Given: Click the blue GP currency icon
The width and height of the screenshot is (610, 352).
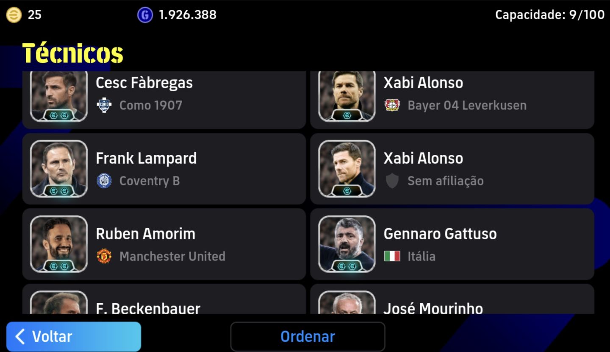Looking at the screenshot, I should coord(145,15).
